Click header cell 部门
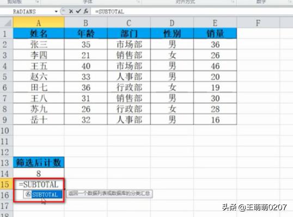 [x=129, y=34]
